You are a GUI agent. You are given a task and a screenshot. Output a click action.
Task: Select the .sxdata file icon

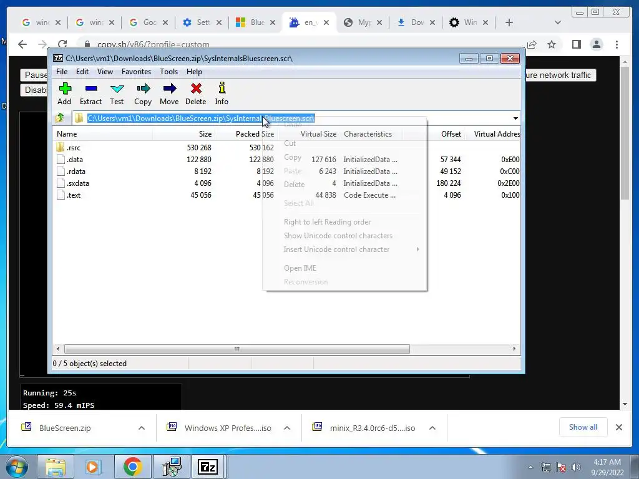[61, 183]
